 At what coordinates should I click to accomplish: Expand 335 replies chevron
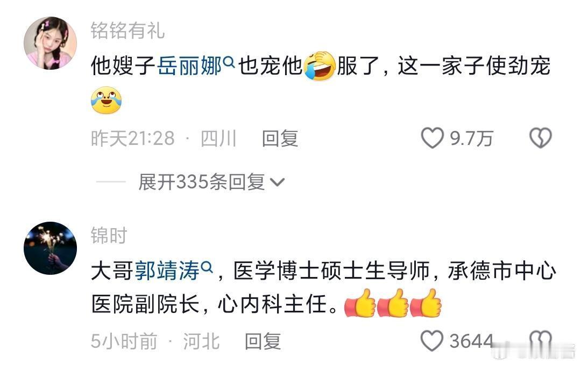coord(277,182)
